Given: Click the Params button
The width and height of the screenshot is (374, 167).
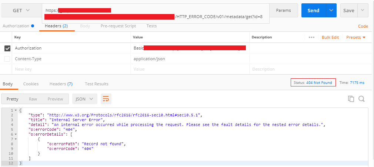Looking at the screenshot, I should point(284,10).
